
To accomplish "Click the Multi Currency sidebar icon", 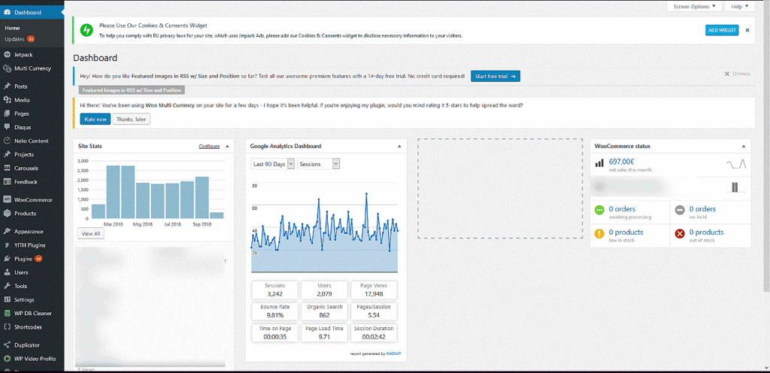I will point(7,68).
